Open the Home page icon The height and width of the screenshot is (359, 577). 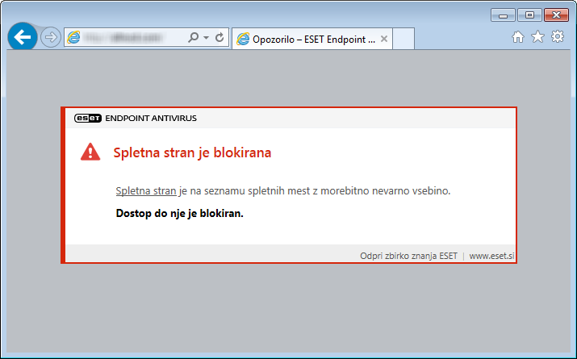click(x=518, y=37)
